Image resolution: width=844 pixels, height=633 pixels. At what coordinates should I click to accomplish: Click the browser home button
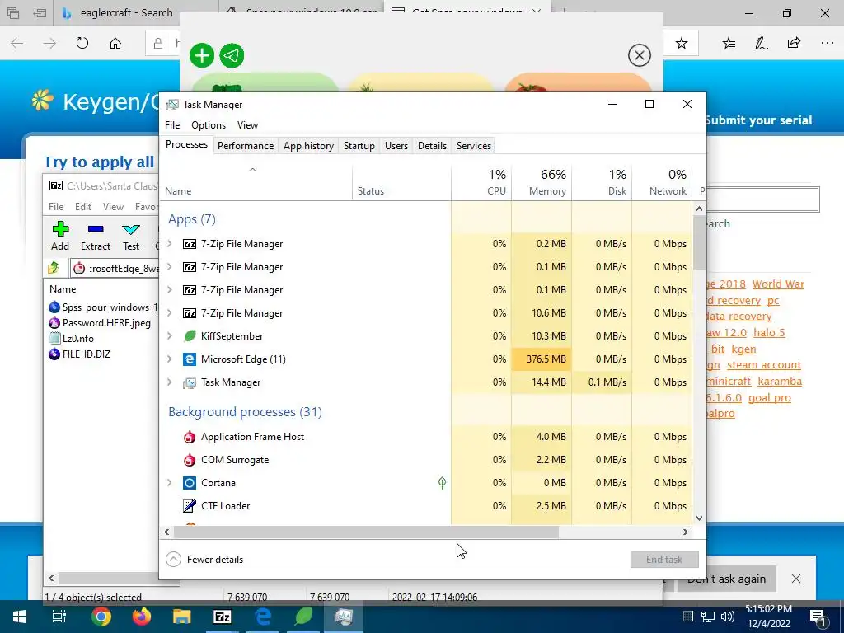(115, 43)
